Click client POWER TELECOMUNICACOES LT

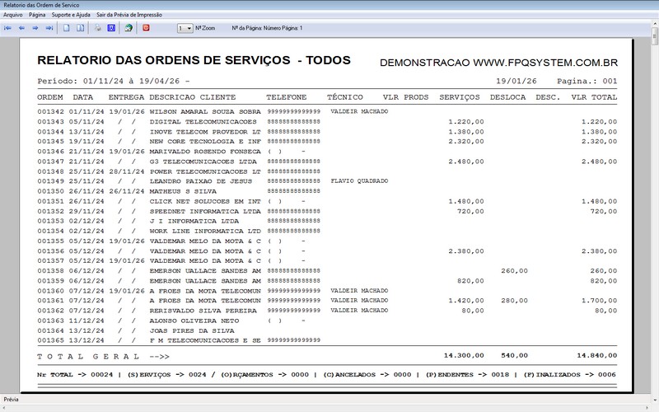pos(205,171)
